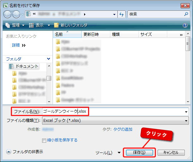The width and height of the screenshot is (193, 162).
Task: Sort by the 種類 column header
Action: point(124,34)
